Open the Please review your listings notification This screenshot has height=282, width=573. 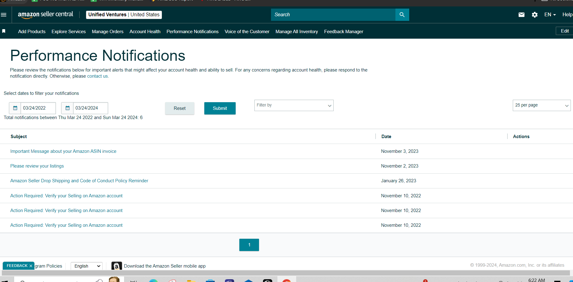point(37,166)
